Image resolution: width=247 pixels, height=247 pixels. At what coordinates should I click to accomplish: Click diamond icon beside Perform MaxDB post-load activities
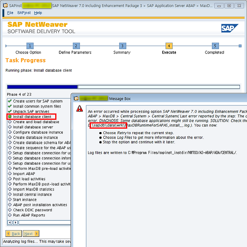pos(10,184)
